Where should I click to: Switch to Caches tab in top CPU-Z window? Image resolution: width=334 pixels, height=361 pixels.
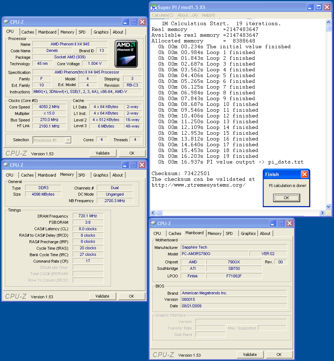coord(28,32)
